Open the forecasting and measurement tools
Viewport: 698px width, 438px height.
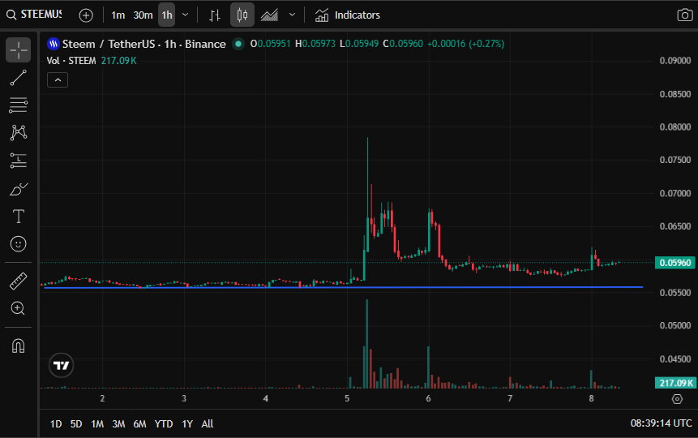19,161
